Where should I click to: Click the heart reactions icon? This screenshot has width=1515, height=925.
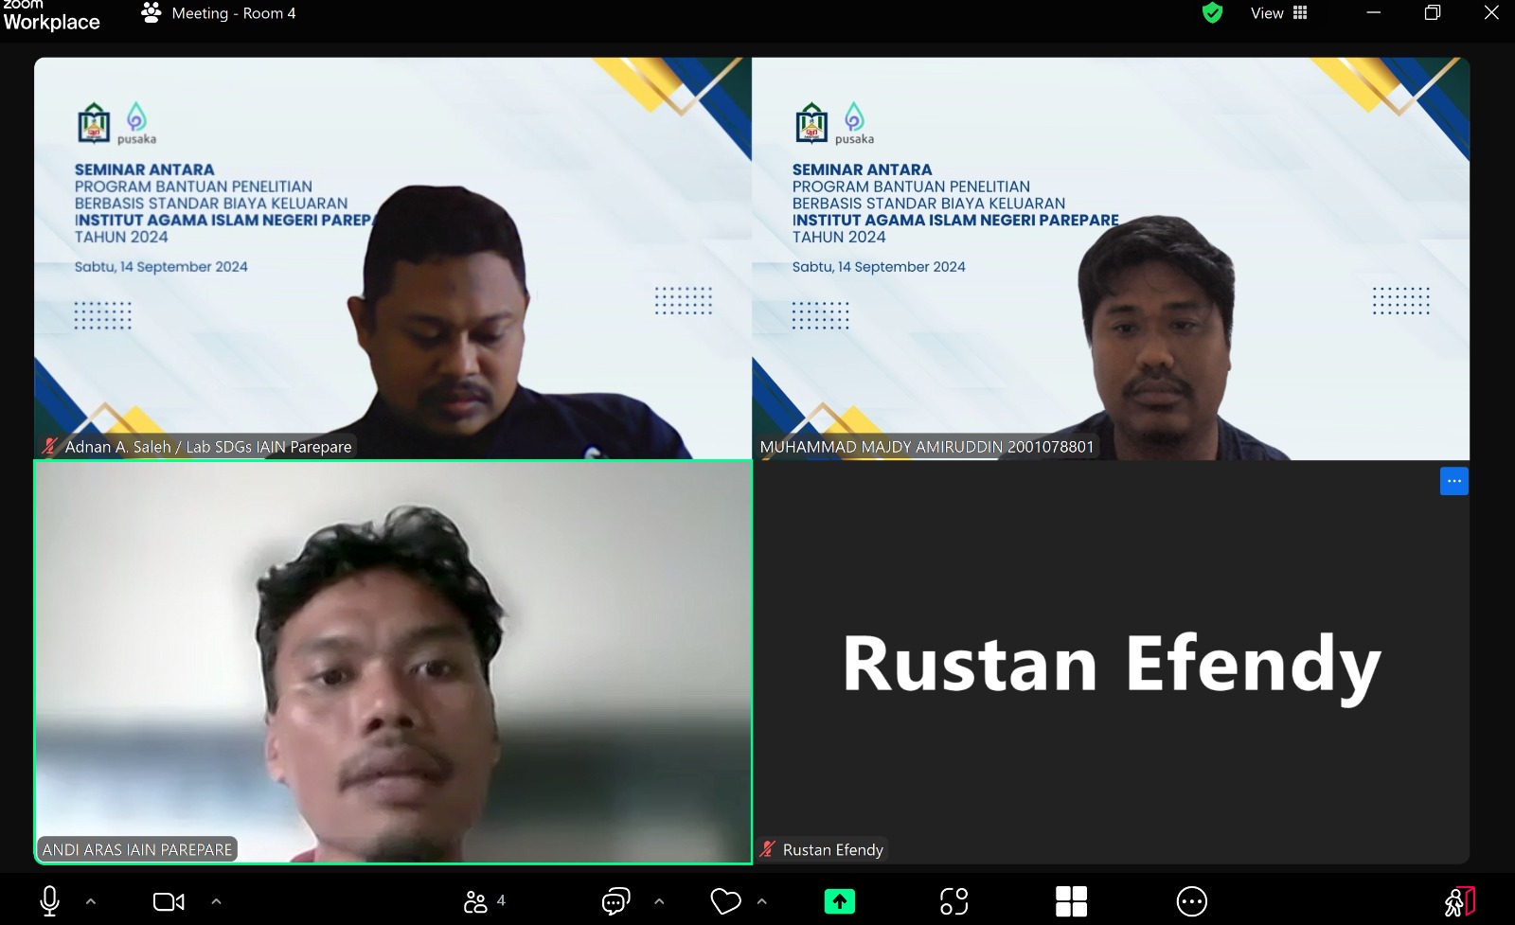(725, 901)
